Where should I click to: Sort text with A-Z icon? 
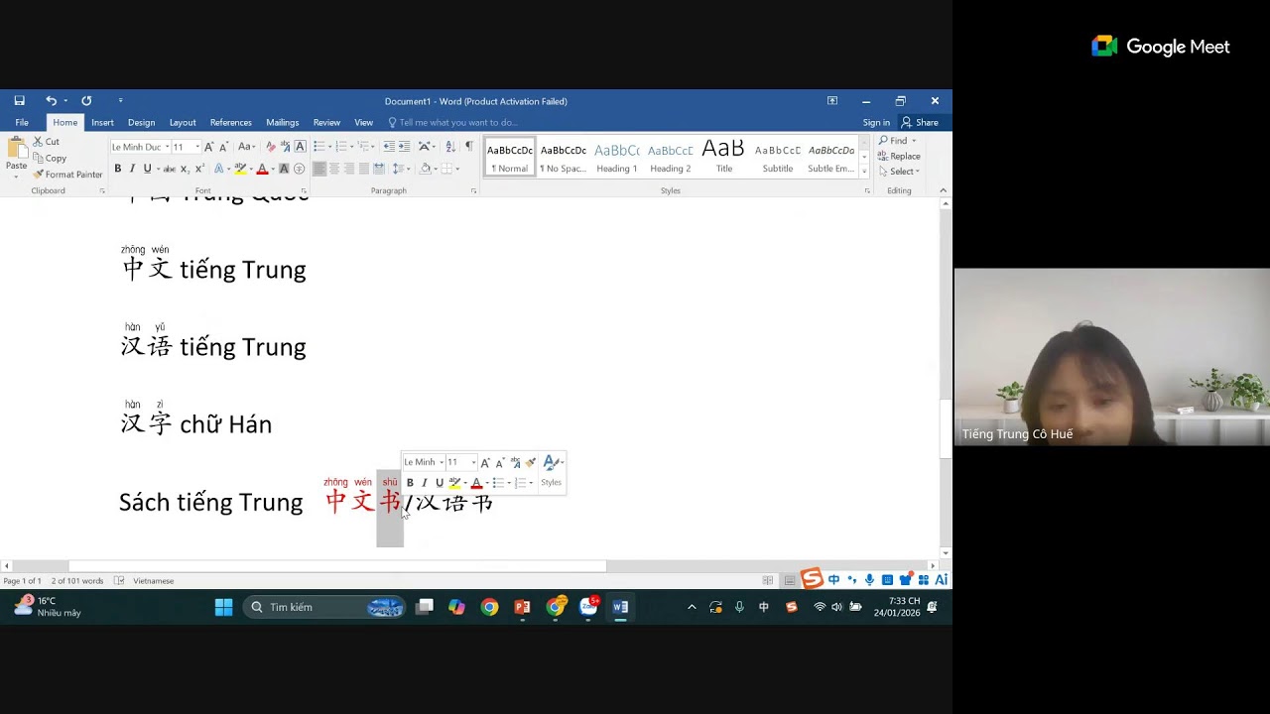450,147
